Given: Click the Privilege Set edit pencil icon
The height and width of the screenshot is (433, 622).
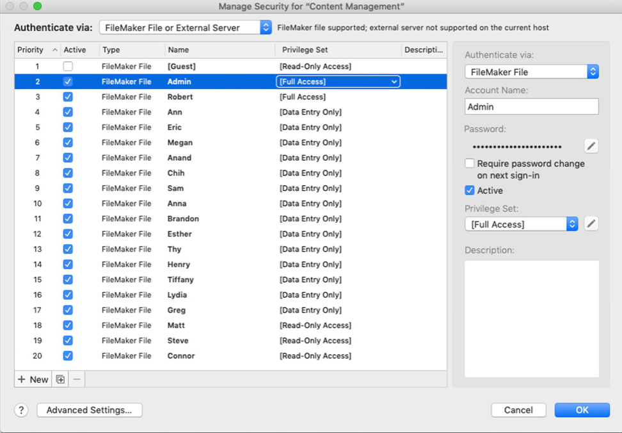Looking at the screenshot, I should pyautogui.click(x=591, y=224).
